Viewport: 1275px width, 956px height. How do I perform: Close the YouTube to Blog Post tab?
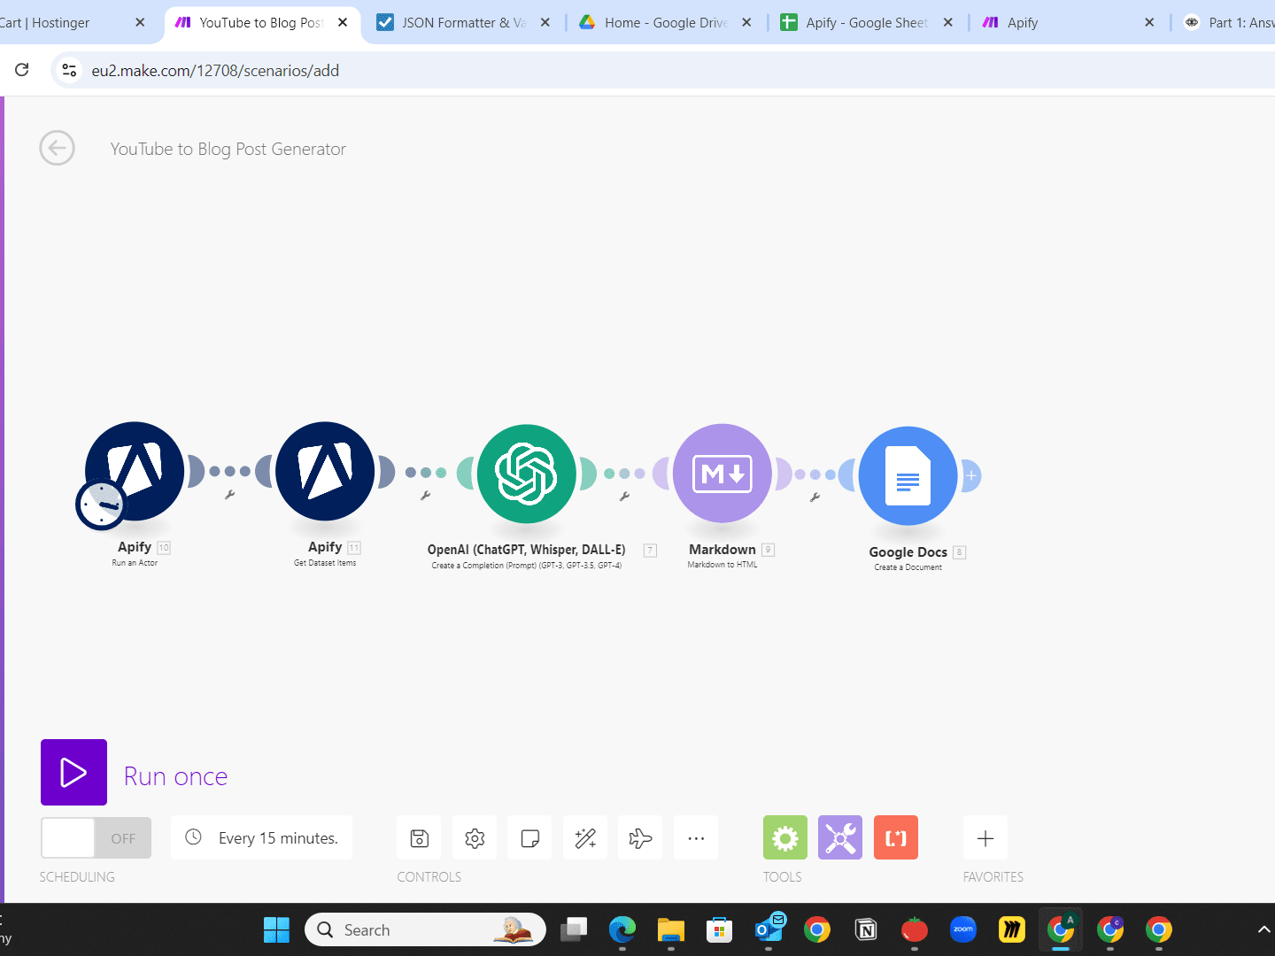(x=343, y=23)
